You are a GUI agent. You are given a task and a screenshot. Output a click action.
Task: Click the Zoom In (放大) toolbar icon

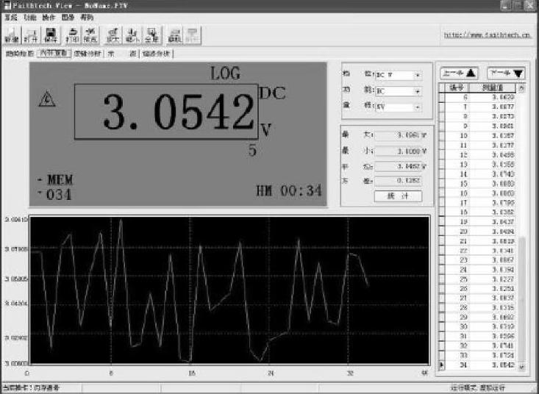pos(113,34)
